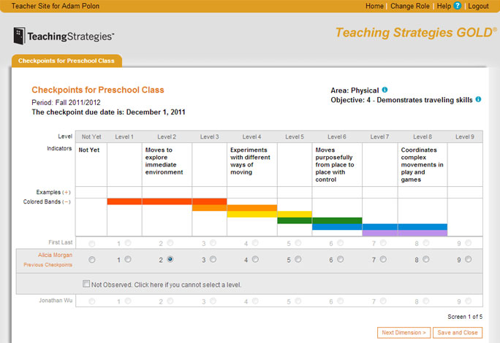
Task: Click the Teaching Strategies logo
Action: click(64, 36)
